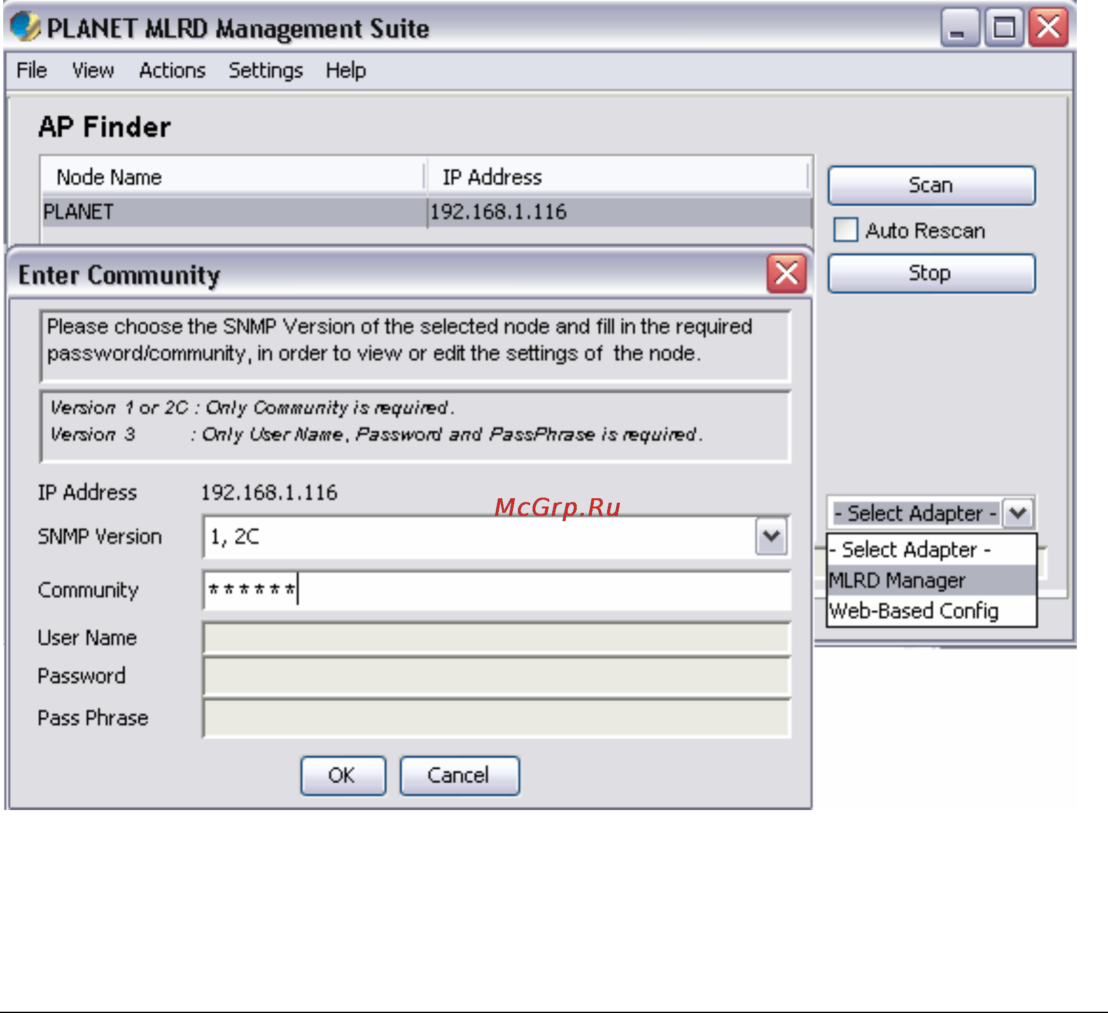Open the View menu

pos(93,70)
